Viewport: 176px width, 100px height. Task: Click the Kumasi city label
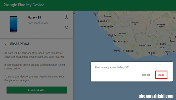click(x=161, y=48)
